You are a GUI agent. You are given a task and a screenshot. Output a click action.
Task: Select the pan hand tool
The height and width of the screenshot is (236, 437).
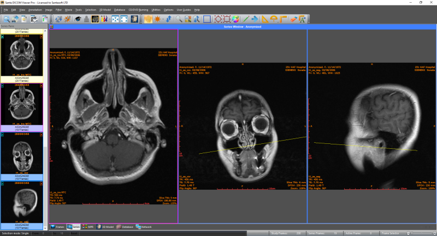pos(149,19)
